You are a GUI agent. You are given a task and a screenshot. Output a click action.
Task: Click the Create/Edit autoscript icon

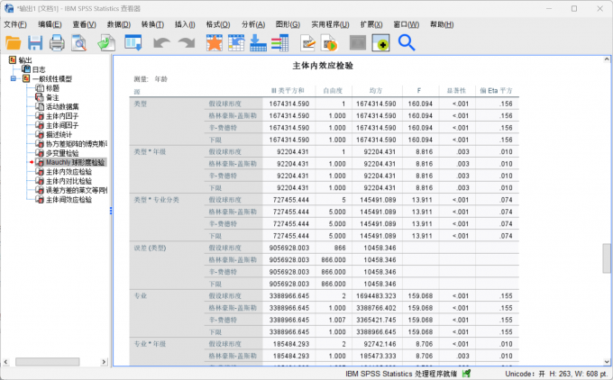pyautogui.click(x=308, y=43)
